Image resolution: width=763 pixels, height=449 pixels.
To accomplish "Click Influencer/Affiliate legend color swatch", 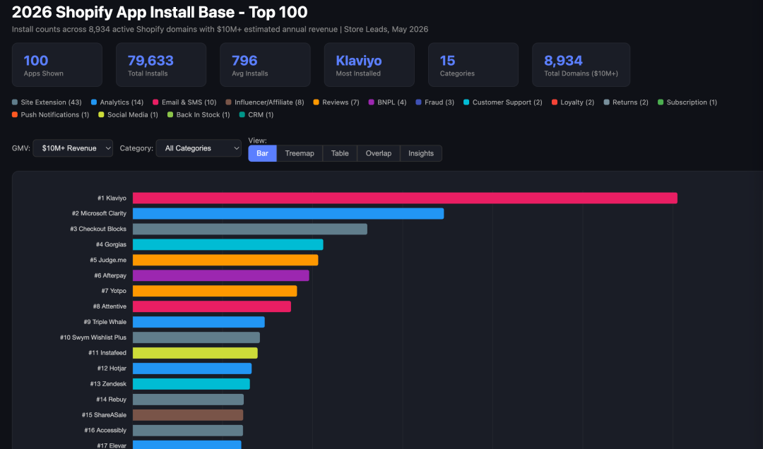I will click(228, 102).
